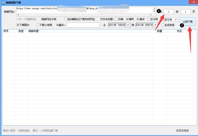Close the 微商相册下载 window

(193, 2)
